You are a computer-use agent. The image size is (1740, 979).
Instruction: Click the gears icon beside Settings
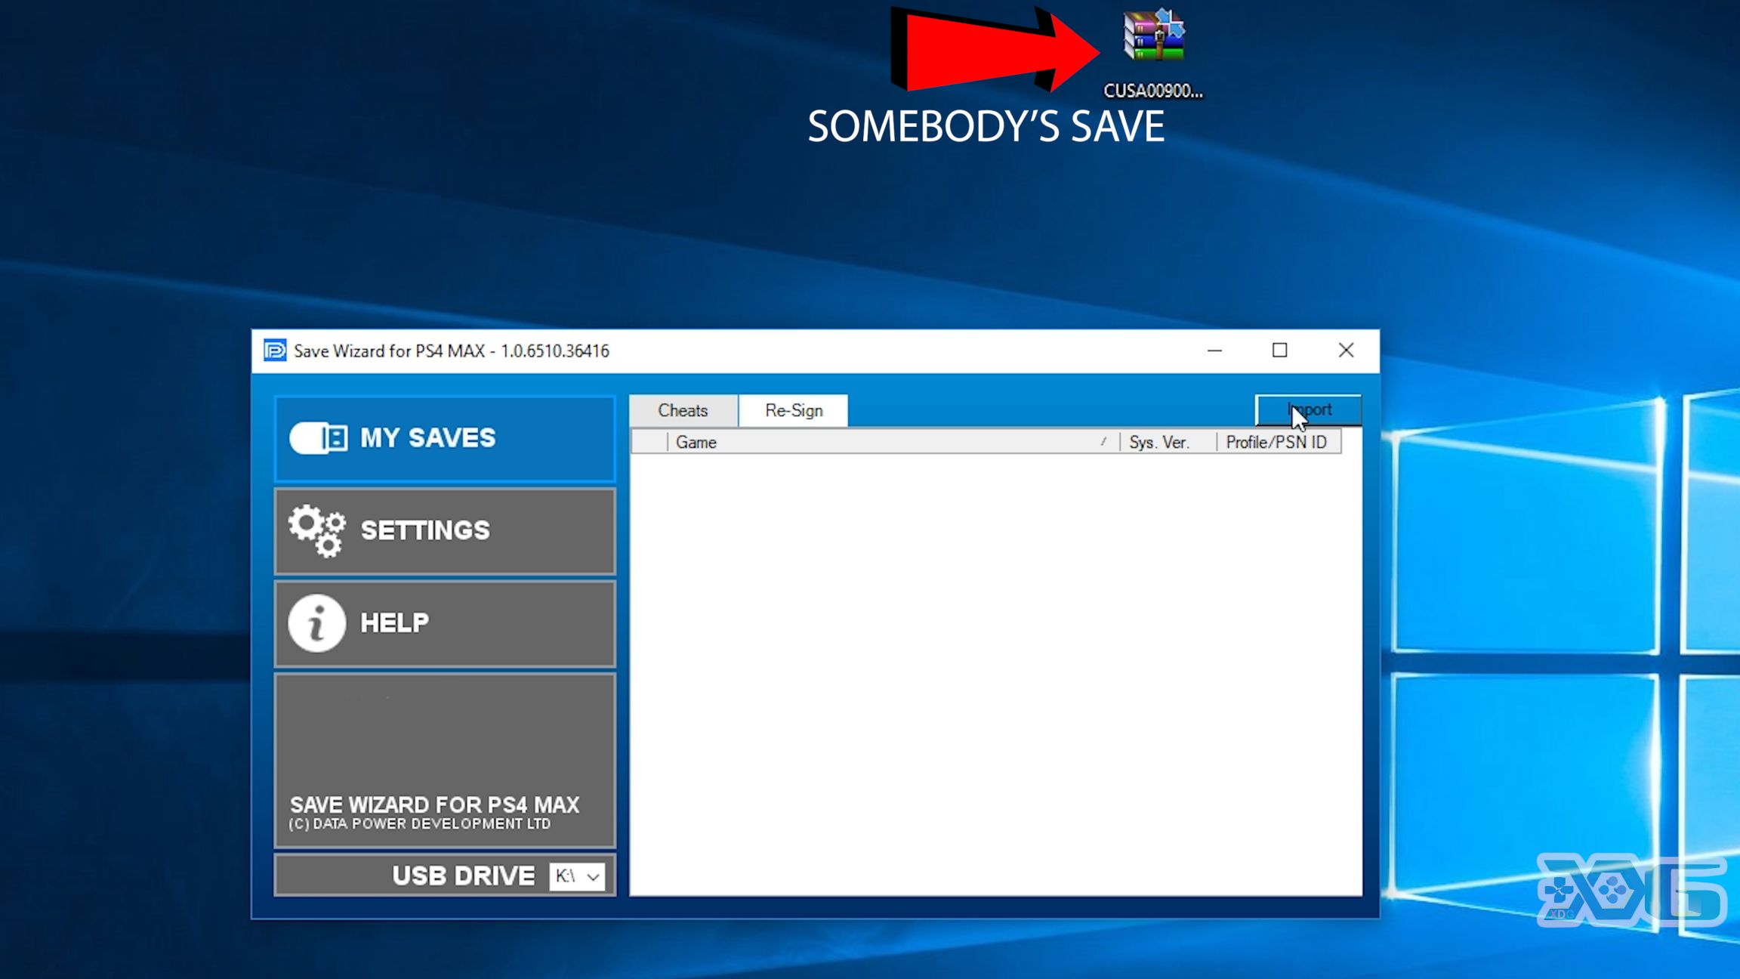pyautogui.click(x=317, y=531)
